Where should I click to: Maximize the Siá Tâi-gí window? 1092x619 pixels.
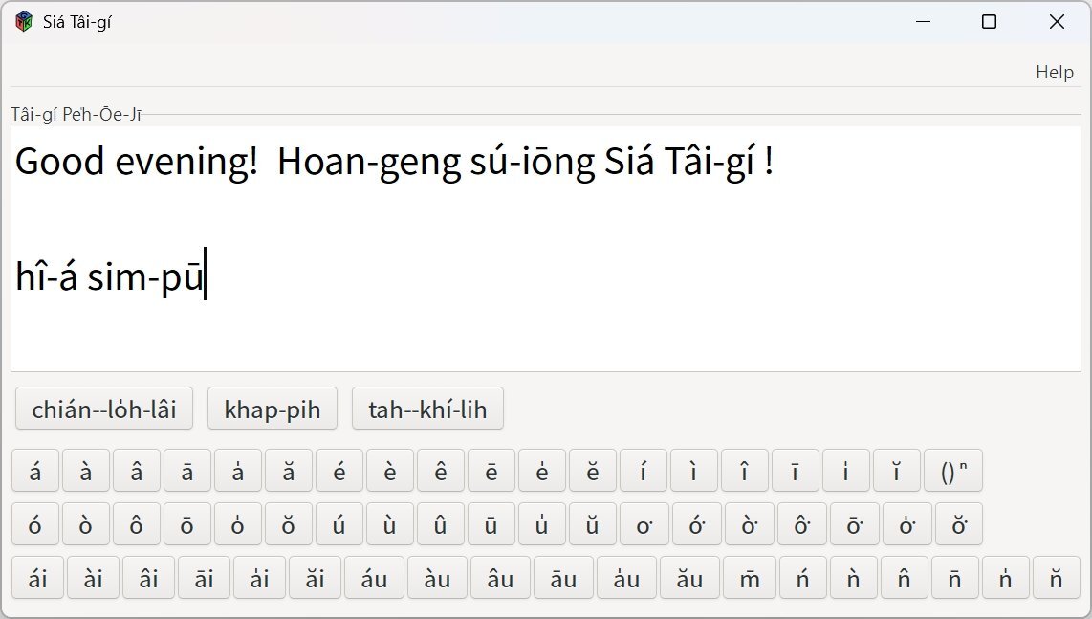[989, 22]
